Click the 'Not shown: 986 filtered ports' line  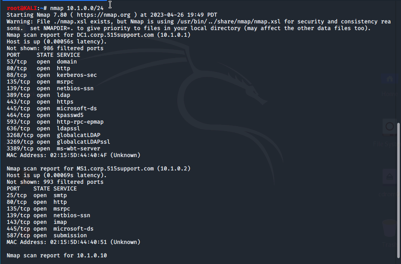(x=55, y=48)
